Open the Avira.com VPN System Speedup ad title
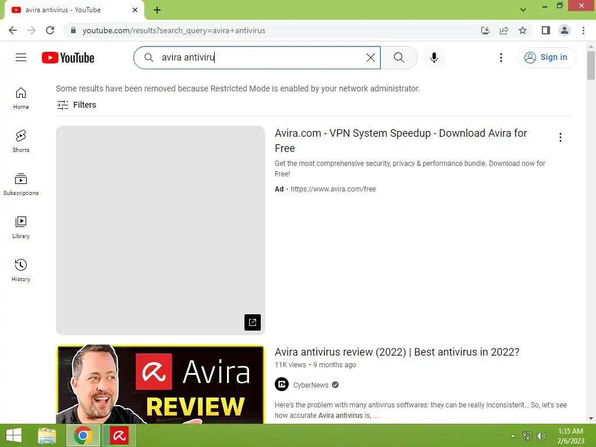596x447 pixels. coord(400,140)
